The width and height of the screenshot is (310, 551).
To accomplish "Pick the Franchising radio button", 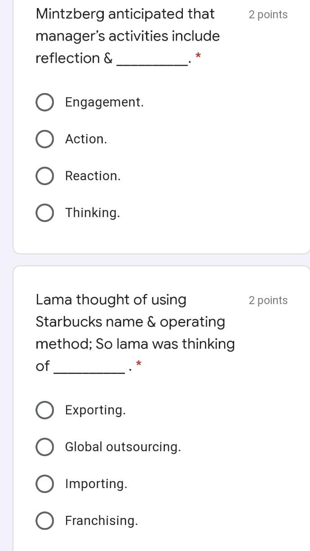I will coord(45,521).
